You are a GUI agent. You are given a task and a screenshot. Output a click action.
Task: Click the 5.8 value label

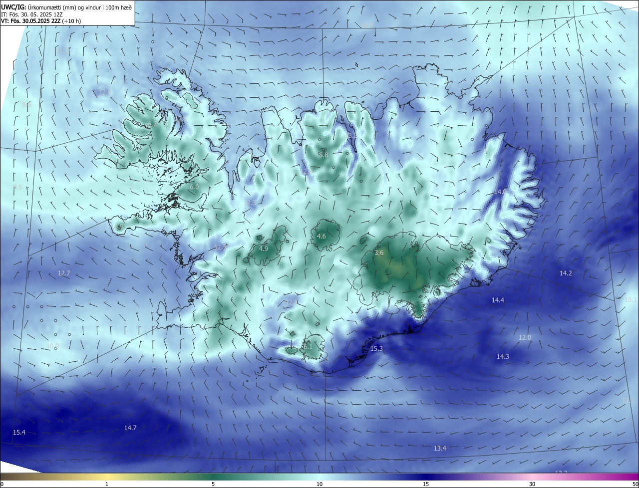point(323,155)
